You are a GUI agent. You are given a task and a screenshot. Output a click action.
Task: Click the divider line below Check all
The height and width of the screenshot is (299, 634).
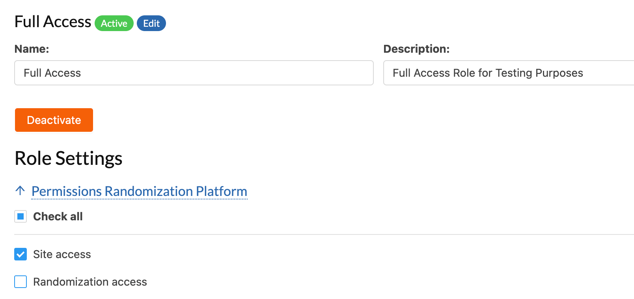(324, 234)
